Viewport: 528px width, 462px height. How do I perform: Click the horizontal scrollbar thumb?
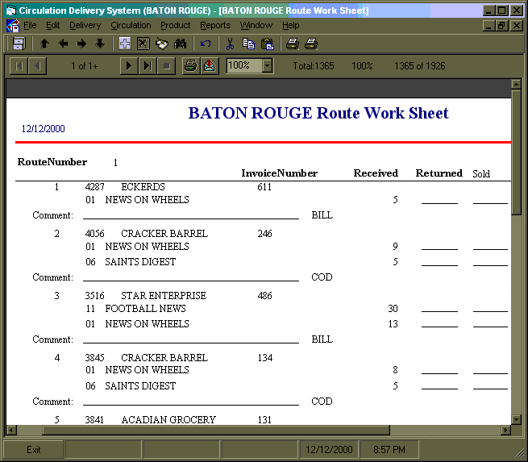[215, 430]
